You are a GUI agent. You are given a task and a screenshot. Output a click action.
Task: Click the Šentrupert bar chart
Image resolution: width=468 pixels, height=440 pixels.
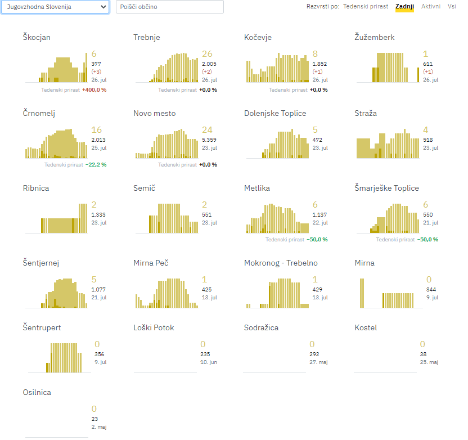click(60, 358)
